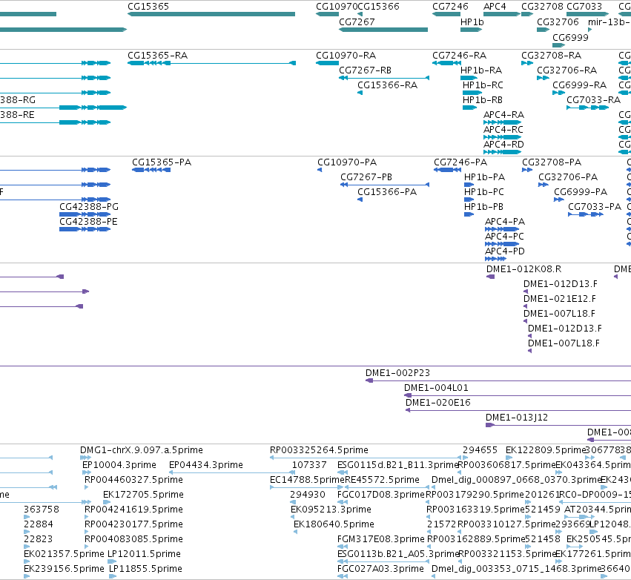Select the APC4-RD transcript label

click(x=503, y=145)
